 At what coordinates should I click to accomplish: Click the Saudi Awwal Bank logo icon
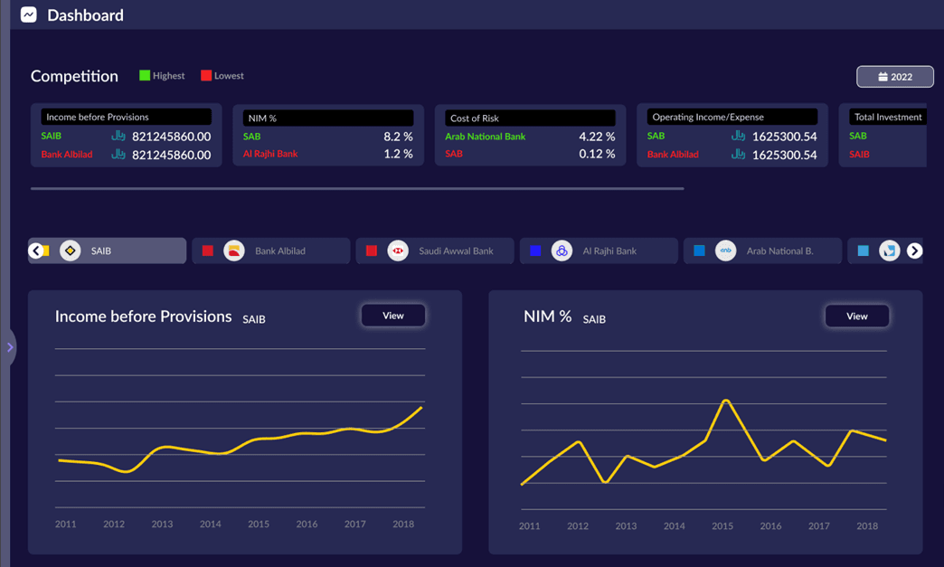pos(398,250)
